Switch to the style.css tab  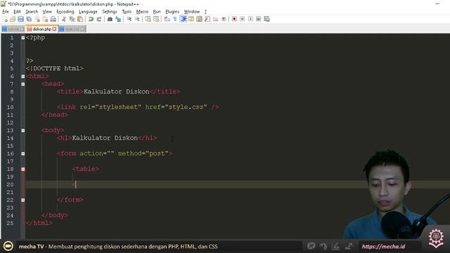(x=72, y=30)
